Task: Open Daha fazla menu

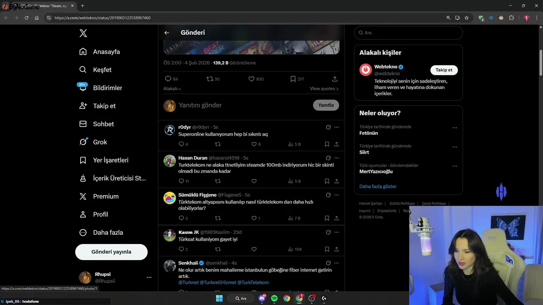Action: tap(101, 233)
